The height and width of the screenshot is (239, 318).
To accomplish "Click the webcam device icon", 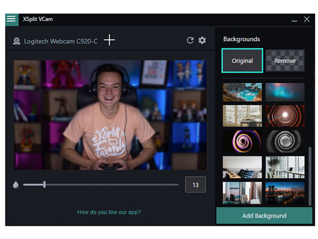I will 17,41.
